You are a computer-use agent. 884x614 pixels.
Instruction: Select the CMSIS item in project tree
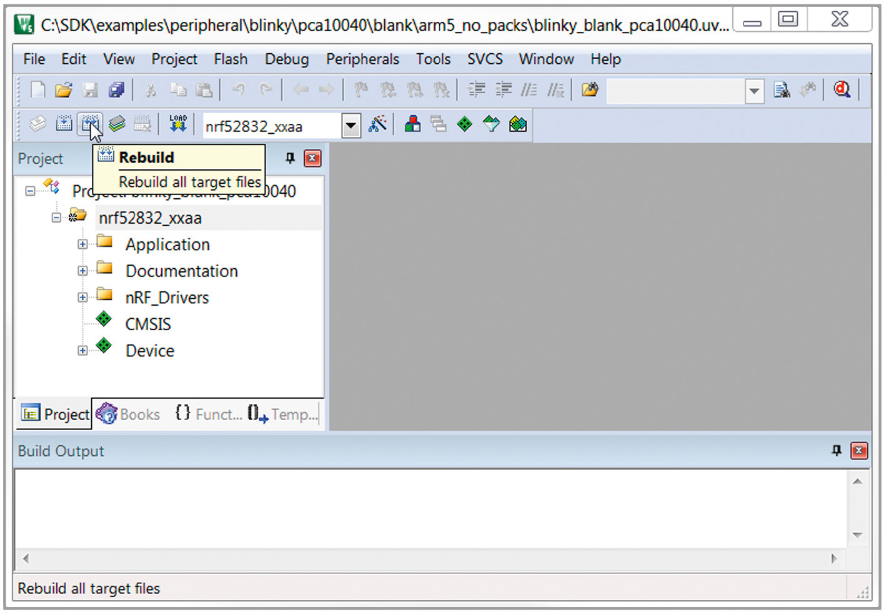pos(148,324)
